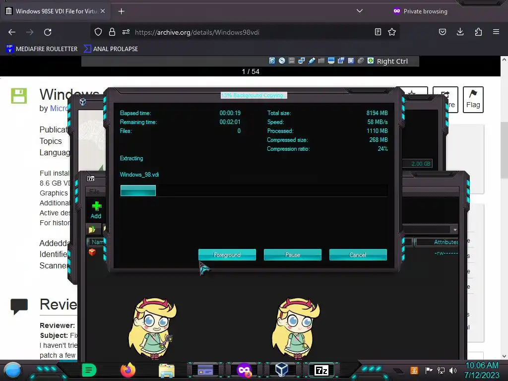Click the folder-up icon in 7-Zip File Manager

tap(92, 229)
